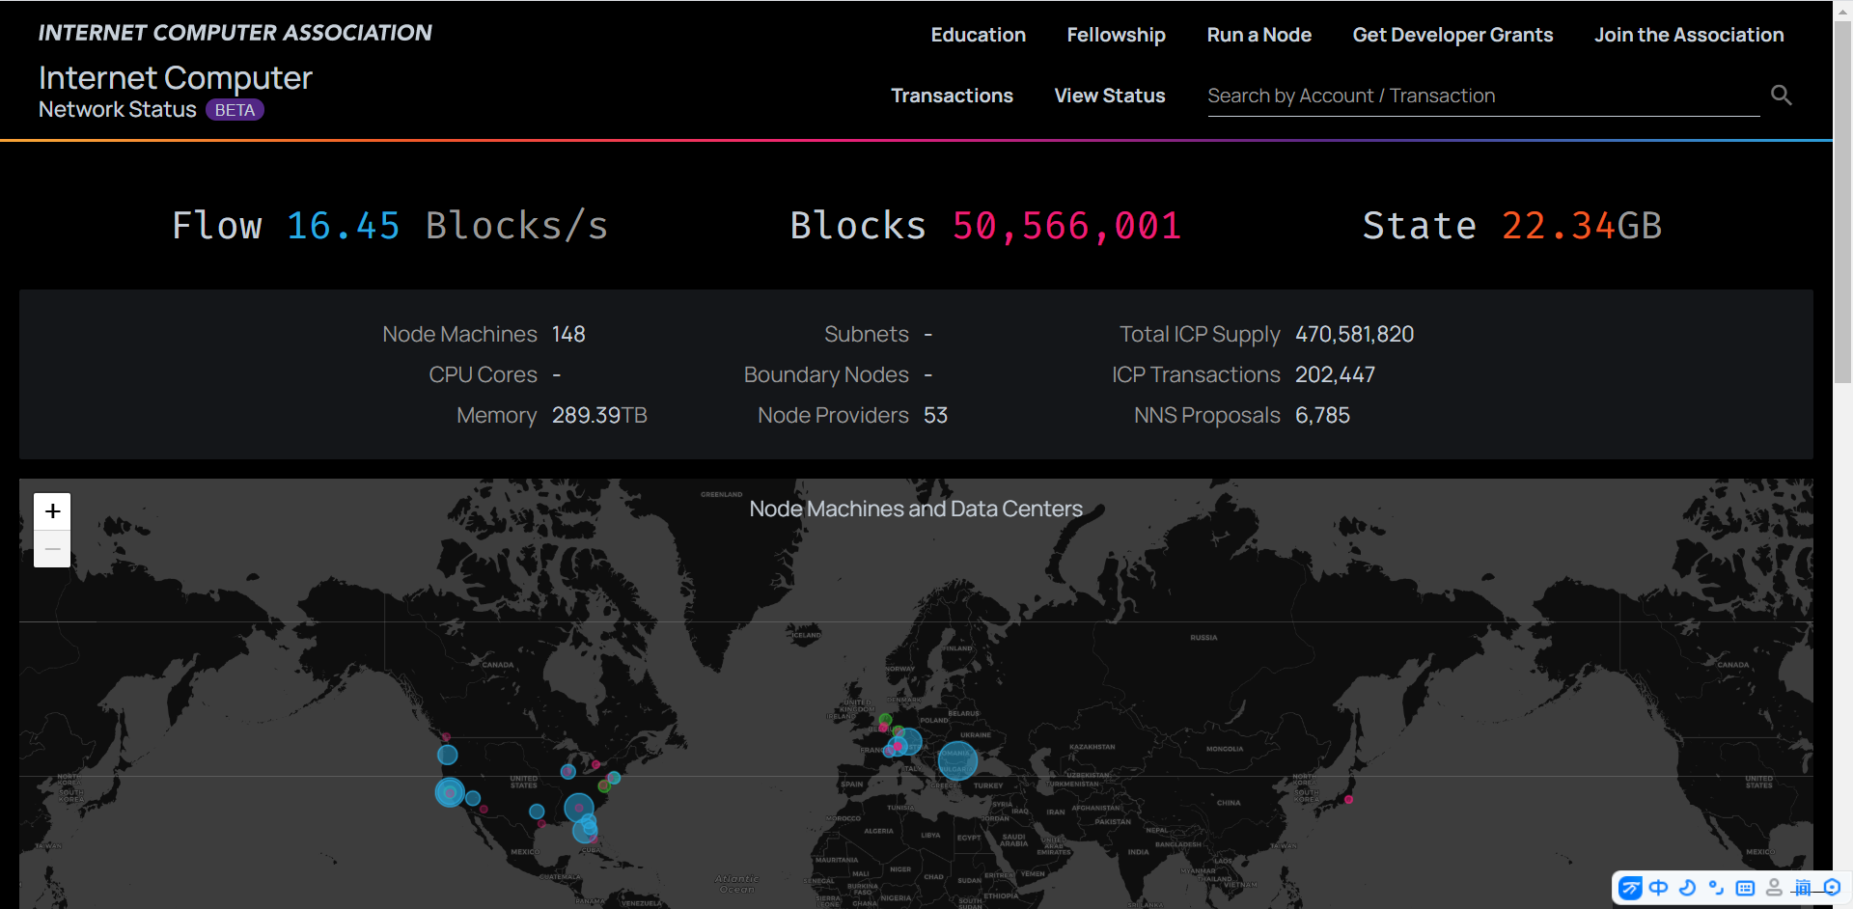Open the Fellowship page
This screenshot has height=909, width=1853.
[1116, 35]
